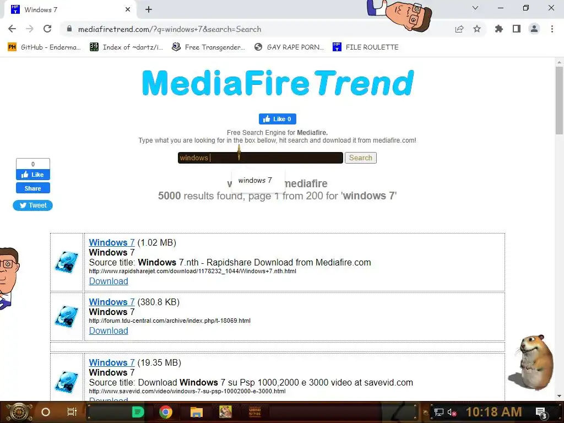Click the Search button
The height and width of the screenshot is (423, 564).
(x=360, y=158)
